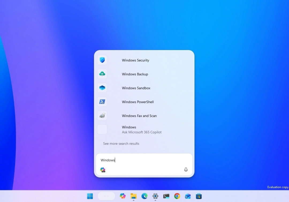Select the Windows Backup text result
This screenshot has height=202, width=289.
coord(135,74)
